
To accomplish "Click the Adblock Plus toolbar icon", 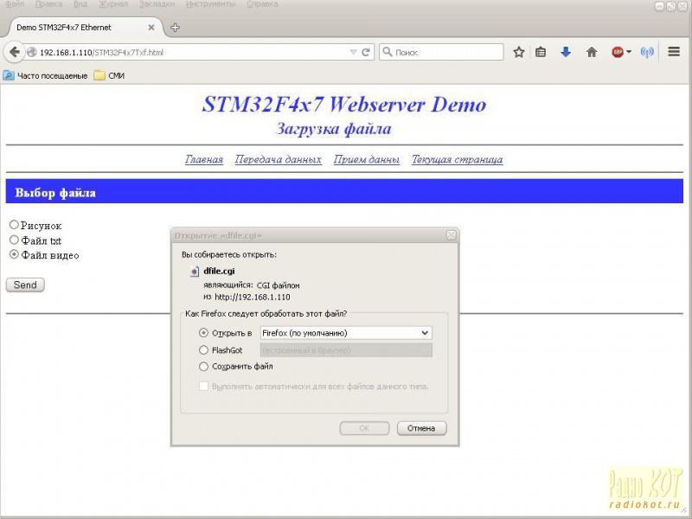I will click(618, 52).
